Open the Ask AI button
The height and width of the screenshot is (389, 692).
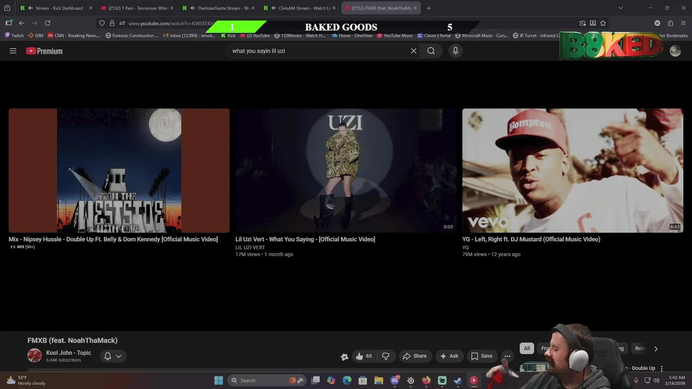coord(449,356)
